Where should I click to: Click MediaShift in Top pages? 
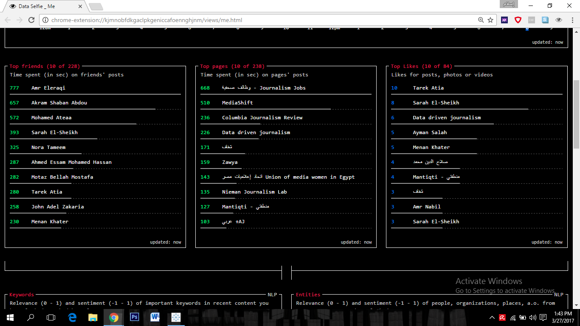(x=237, y=103)
